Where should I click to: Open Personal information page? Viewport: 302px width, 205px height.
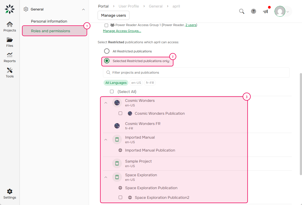49,21
